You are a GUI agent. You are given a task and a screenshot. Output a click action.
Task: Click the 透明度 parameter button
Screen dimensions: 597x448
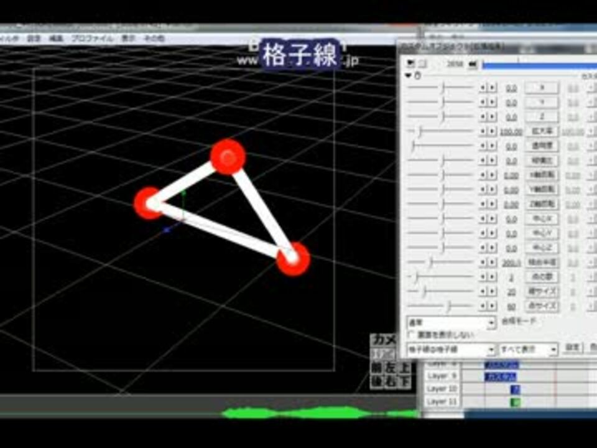click(542, 146)
